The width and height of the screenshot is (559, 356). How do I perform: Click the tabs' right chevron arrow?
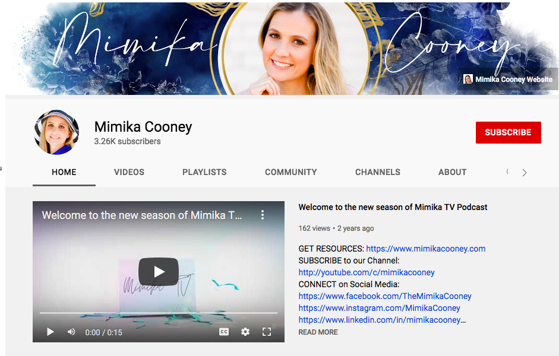pyautogui.click(x=525, y=173)
